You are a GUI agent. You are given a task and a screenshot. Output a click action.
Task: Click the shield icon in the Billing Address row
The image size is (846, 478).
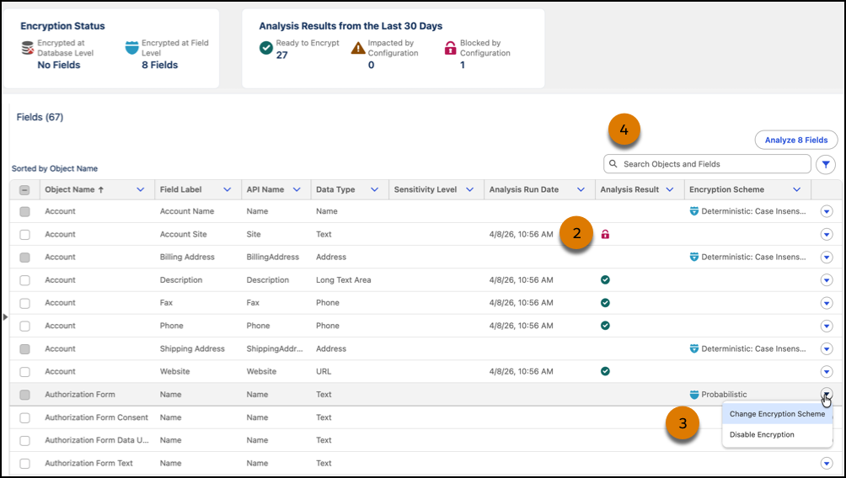click(x=694, y=257)
